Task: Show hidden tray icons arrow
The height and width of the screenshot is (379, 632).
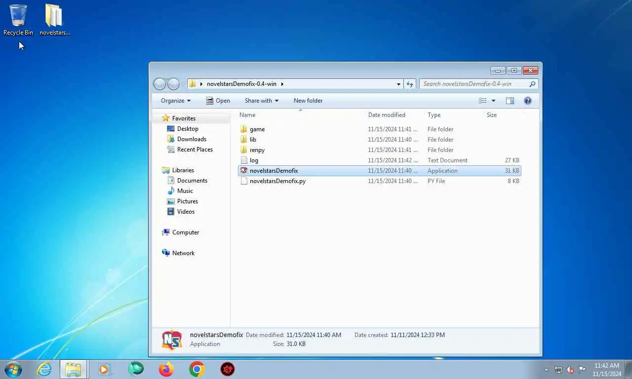Action: point(546,370)
